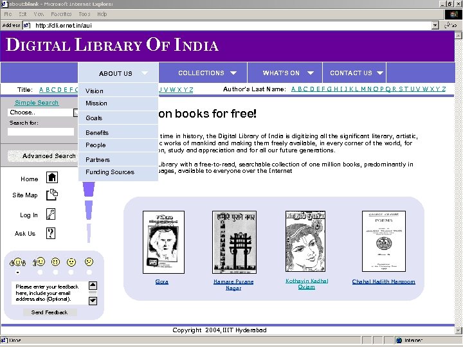
Task: Click the Site Map text link
Action: pyautogui.click(x=25, y=195)
